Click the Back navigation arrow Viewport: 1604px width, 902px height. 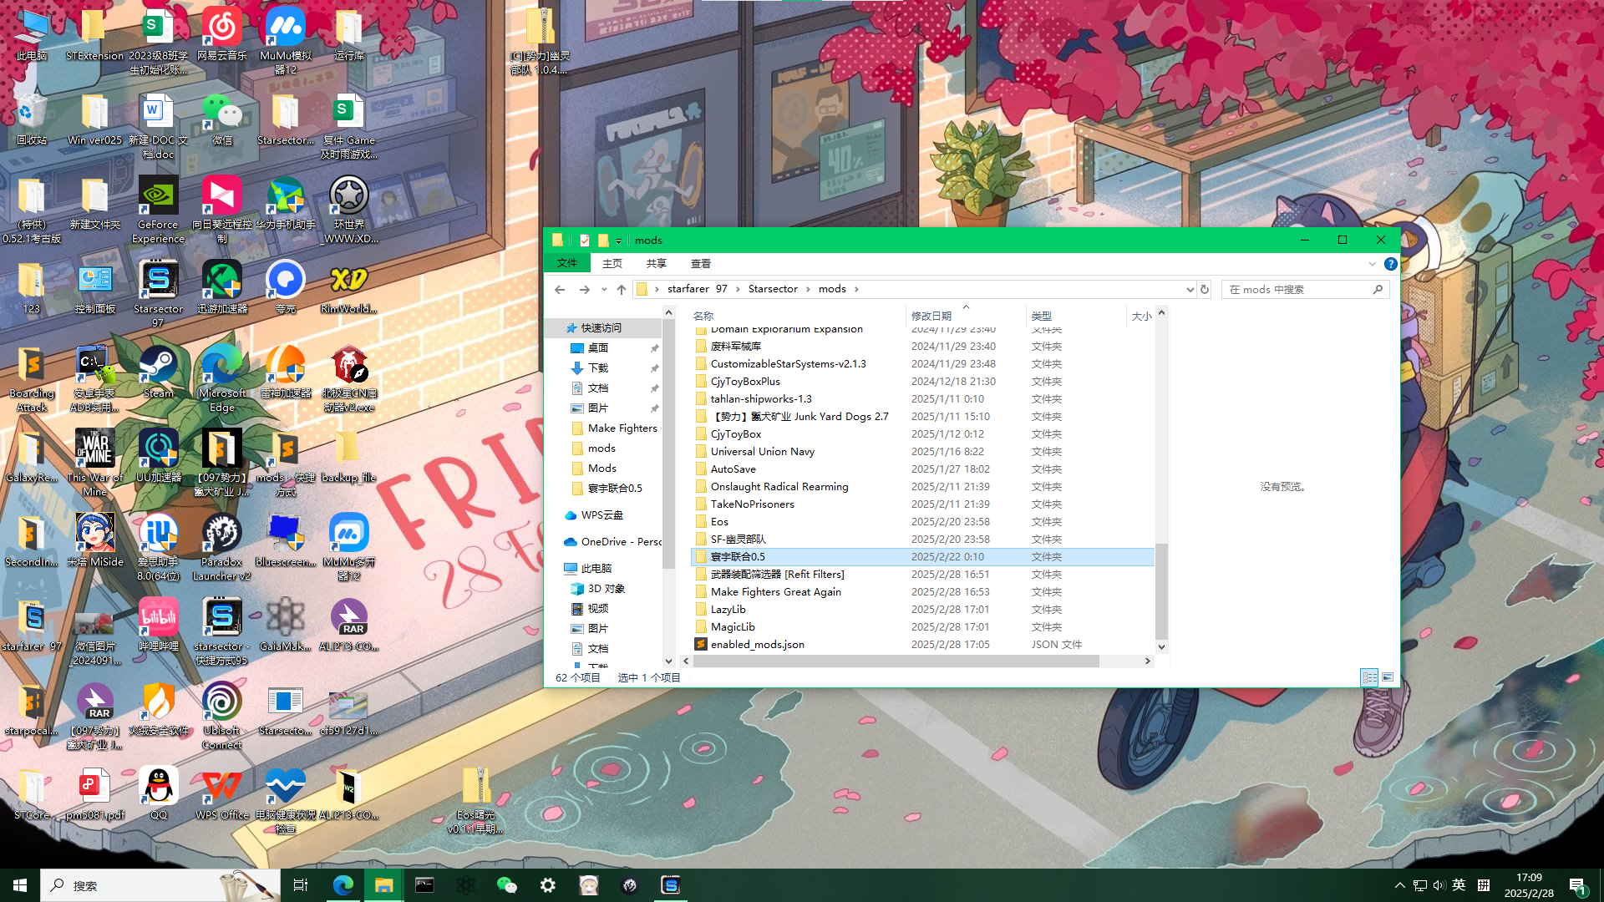click(560, 289)
